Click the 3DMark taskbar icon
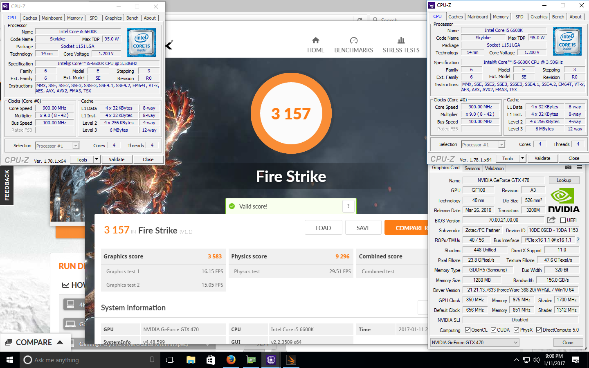The width and height of the screenshot is (589, 368). (291, 360)
